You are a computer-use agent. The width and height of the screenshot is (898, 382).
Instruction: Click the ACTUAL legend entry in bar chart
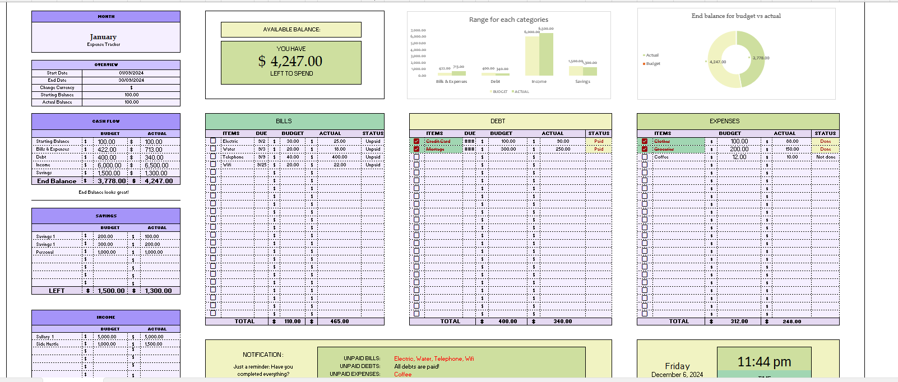(520, 92)
